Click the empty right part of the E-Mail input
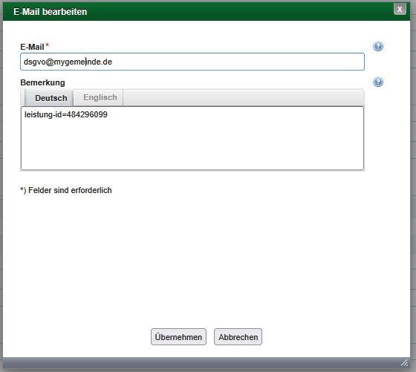The width and height of the screenshot is (416, 372). 238,62
